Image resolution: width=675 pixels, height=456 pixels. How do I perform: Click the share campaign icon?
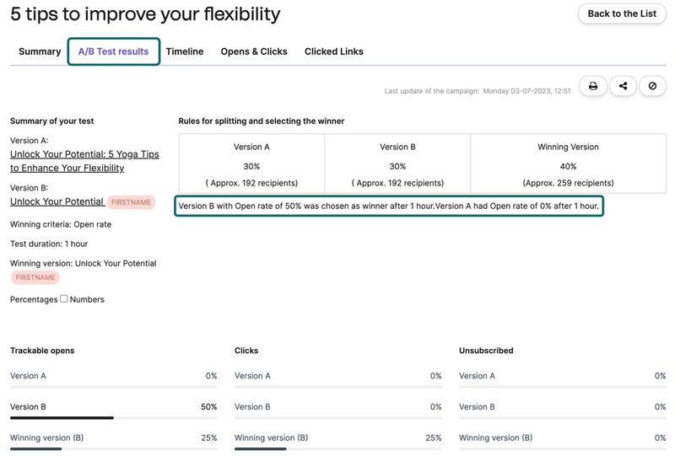coord(623,86)
